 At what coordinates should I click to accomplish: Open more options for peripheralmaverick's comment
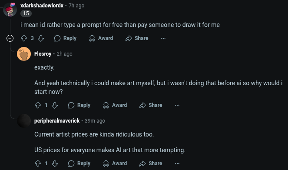point(177,163)
